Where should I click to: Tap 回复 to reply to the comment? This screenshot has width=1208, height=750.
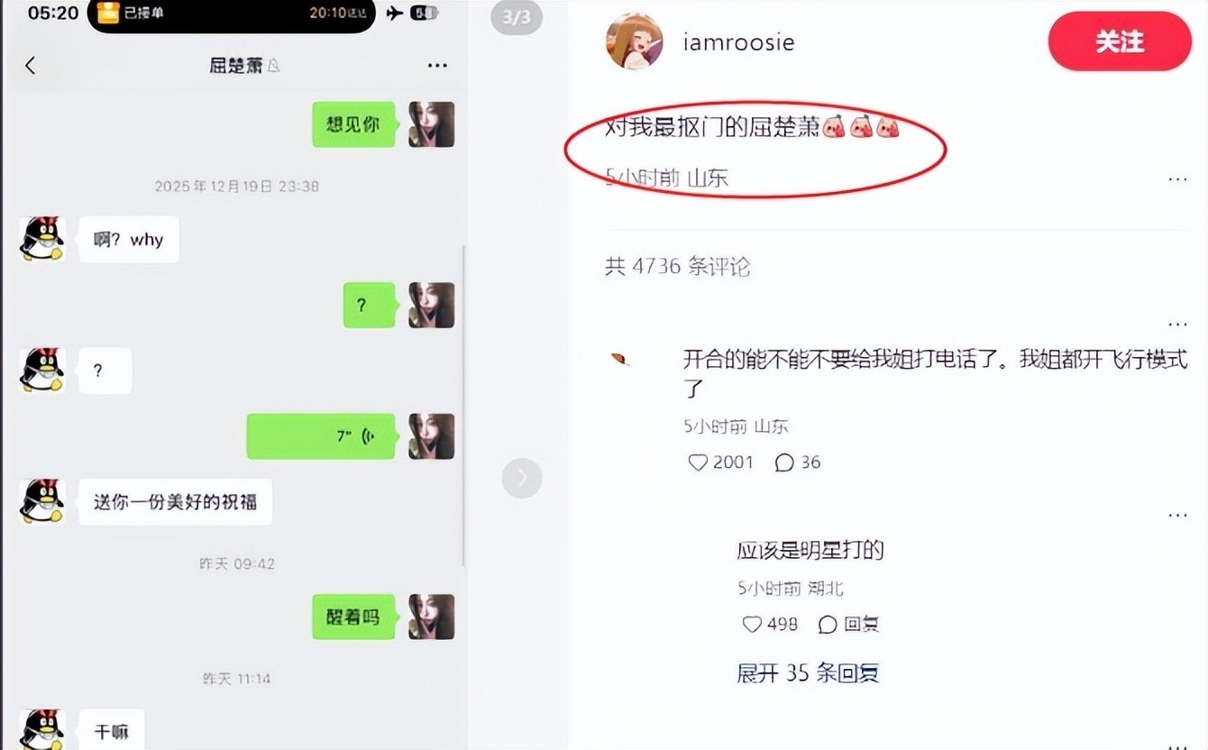848,624
